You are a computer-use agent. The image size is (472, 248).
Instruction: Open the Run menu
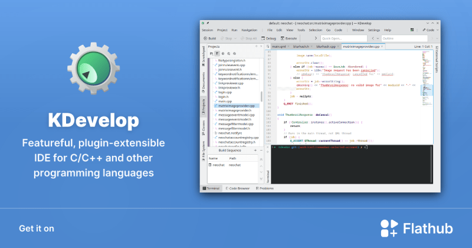tap(234, 30)
